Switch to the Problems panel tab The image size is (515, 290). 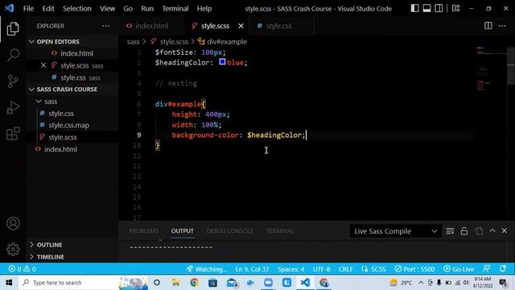(143, 231)
